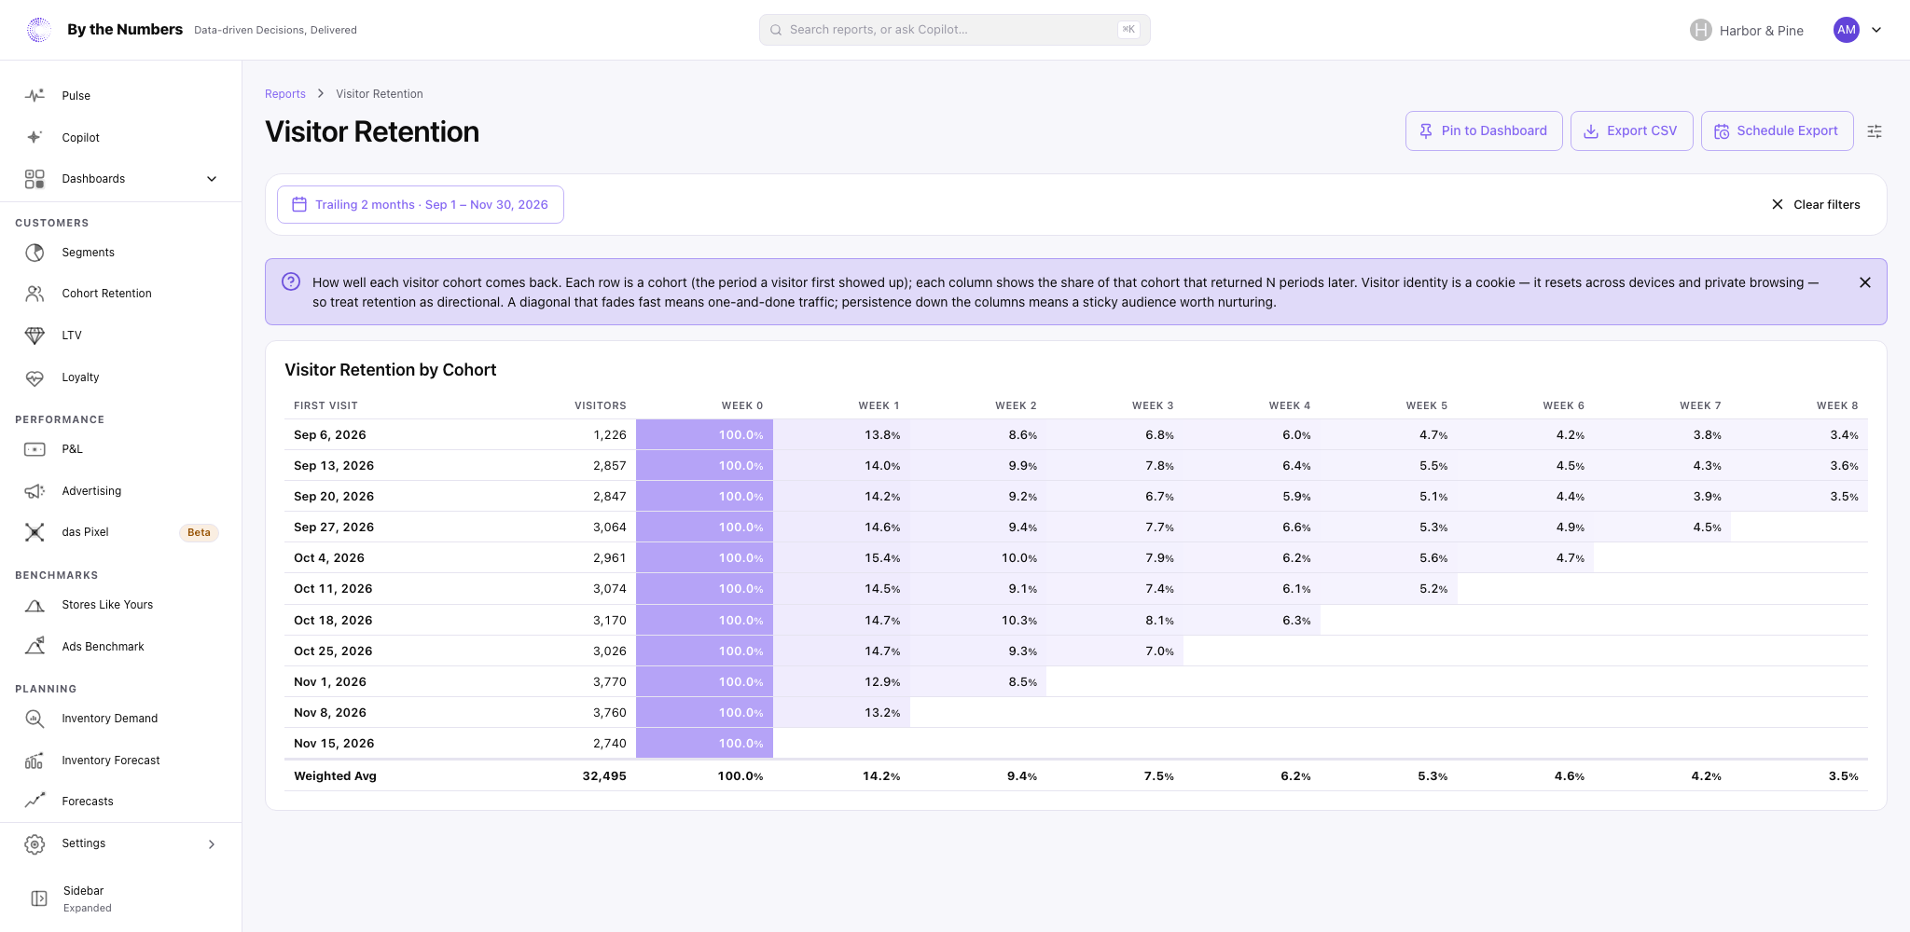This screenshot has height=932, width=1910.
Task: Click the Nov 15, 2026 Week 0 cell
Action: point(704,744)
